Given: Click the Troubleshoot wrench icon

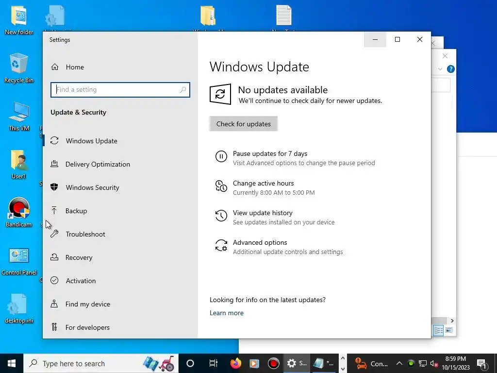Looking at the screenshot, I should coord(54,234).
